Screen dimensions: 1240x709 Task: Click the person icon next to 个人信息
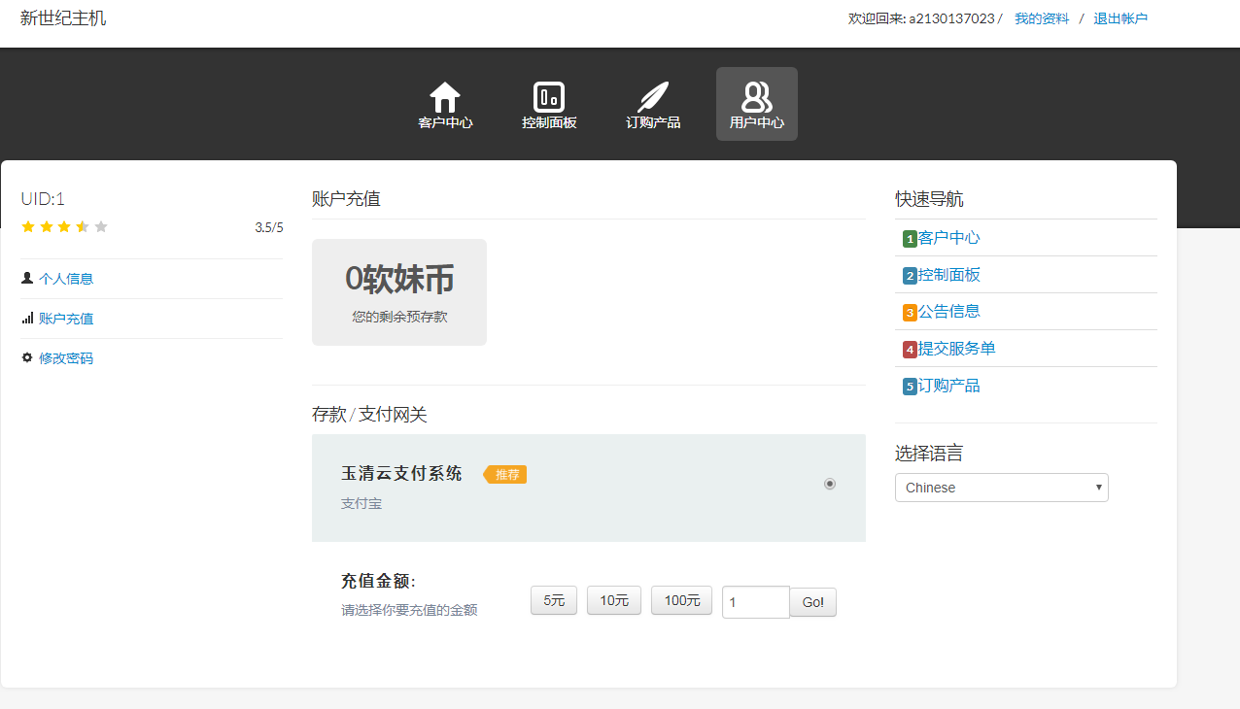(26, 277)
